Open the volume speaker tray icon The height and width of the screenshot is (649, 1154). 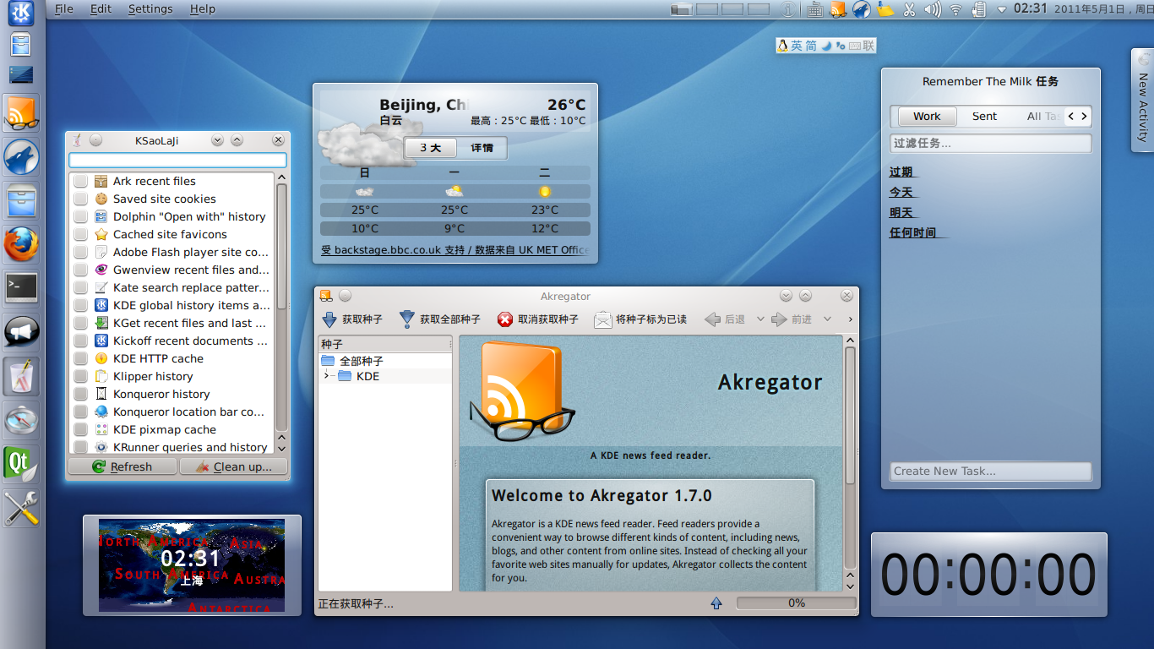933,9
